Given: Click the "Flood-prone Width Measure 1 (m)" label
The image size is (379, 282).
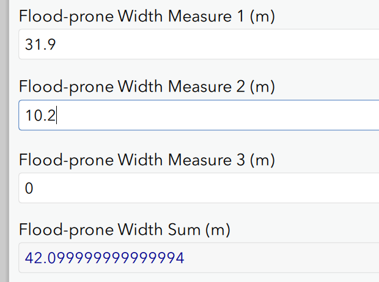Looking at the screenshot, I should pyautogui.click(x=147, y=17).
